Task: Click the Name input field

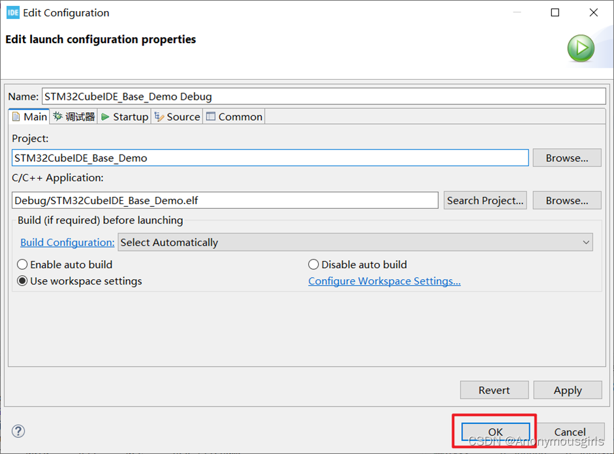Action: click(x=324, y=96)
